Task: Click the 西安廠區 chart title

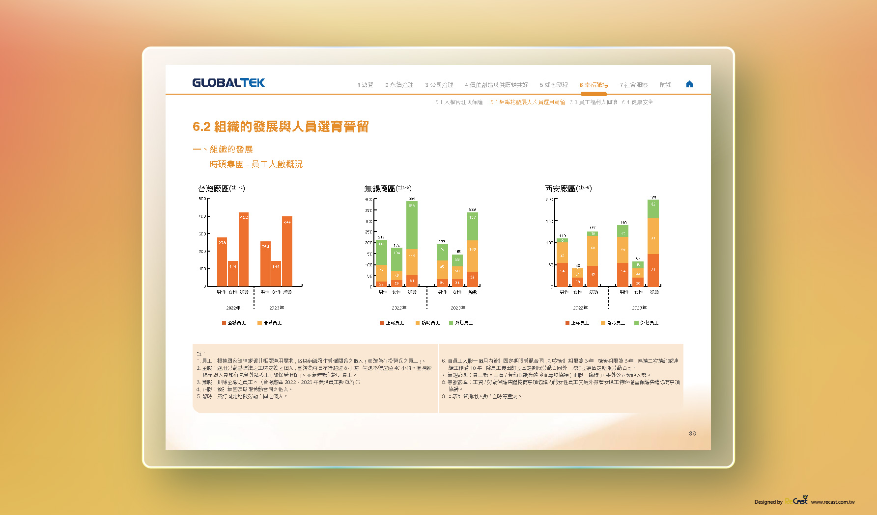Action: 568,188
